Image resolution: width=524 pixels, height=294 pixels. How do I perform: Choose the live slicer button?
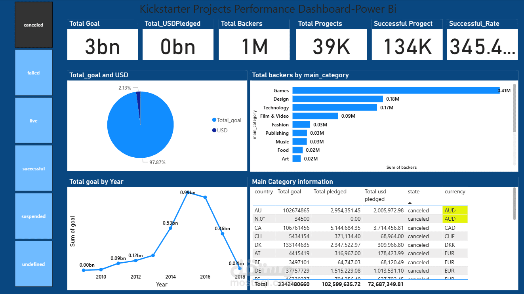click(34, 120)
